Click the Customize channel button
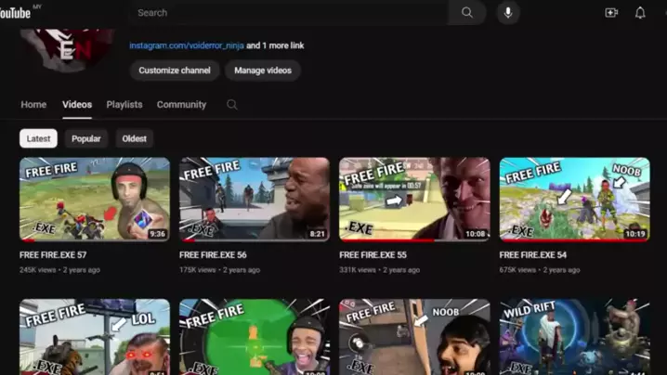667x375 pixels. tap(175, 71)
